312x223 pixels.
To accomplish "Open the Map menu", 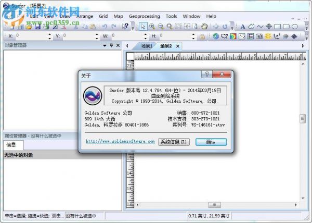I will pos(118,16).
